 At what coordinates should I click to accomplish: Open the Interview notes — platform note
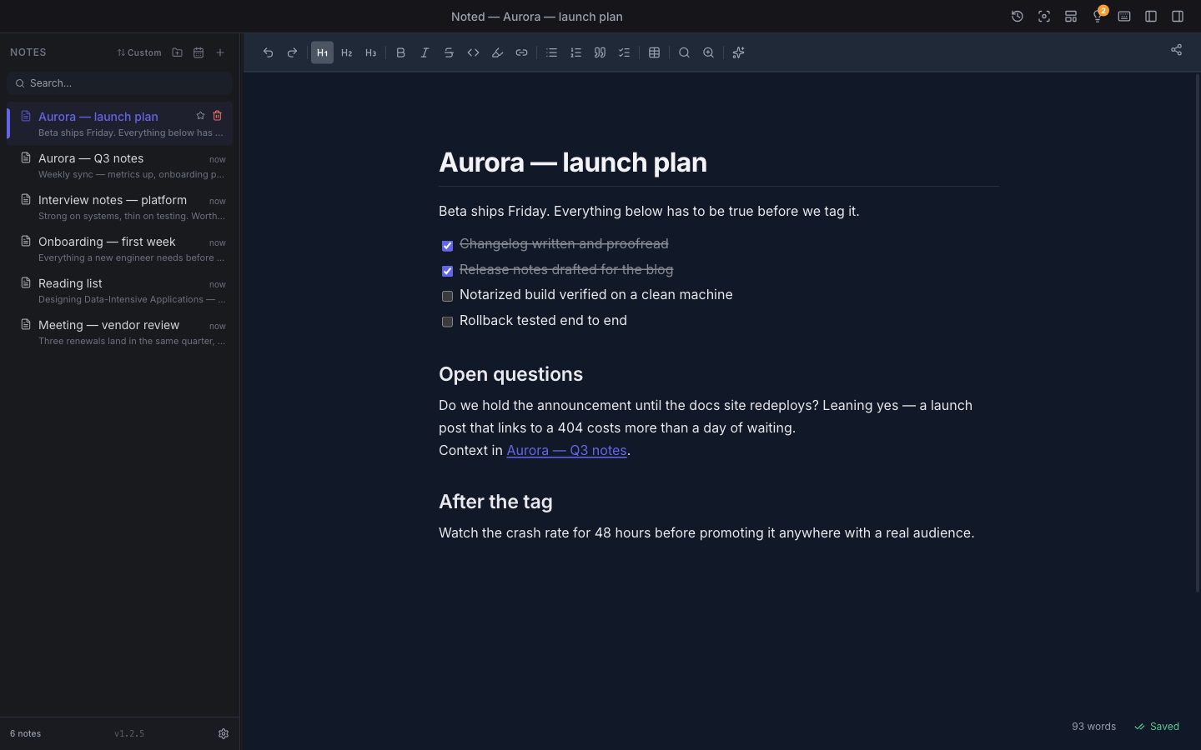coord(119,207)
